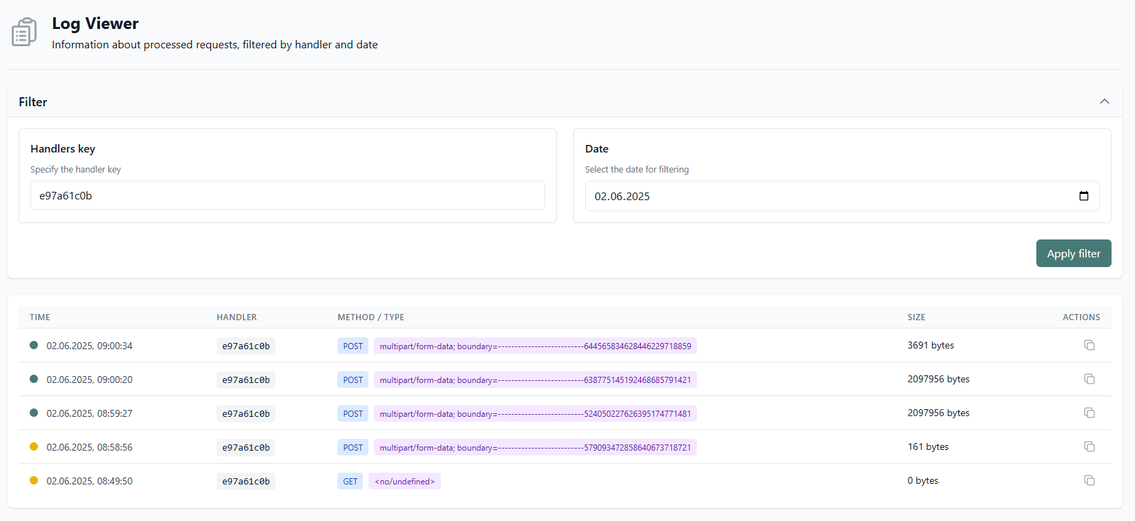The height and width of the screenshot is (521, 1135).
Task: Copy the 08:58:56 log entry
Action: click(x=1089, y=446)
